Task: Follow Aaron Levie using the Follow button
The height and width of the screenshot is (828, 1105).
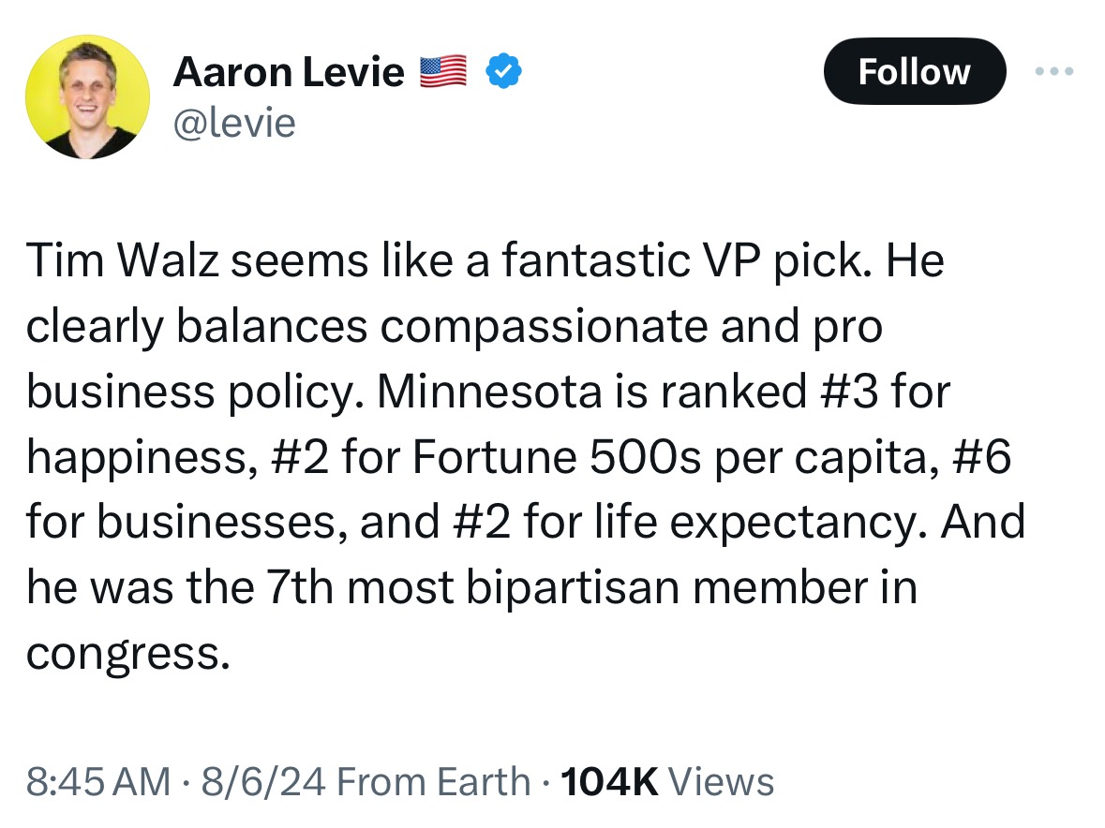Action: (914, 71)
